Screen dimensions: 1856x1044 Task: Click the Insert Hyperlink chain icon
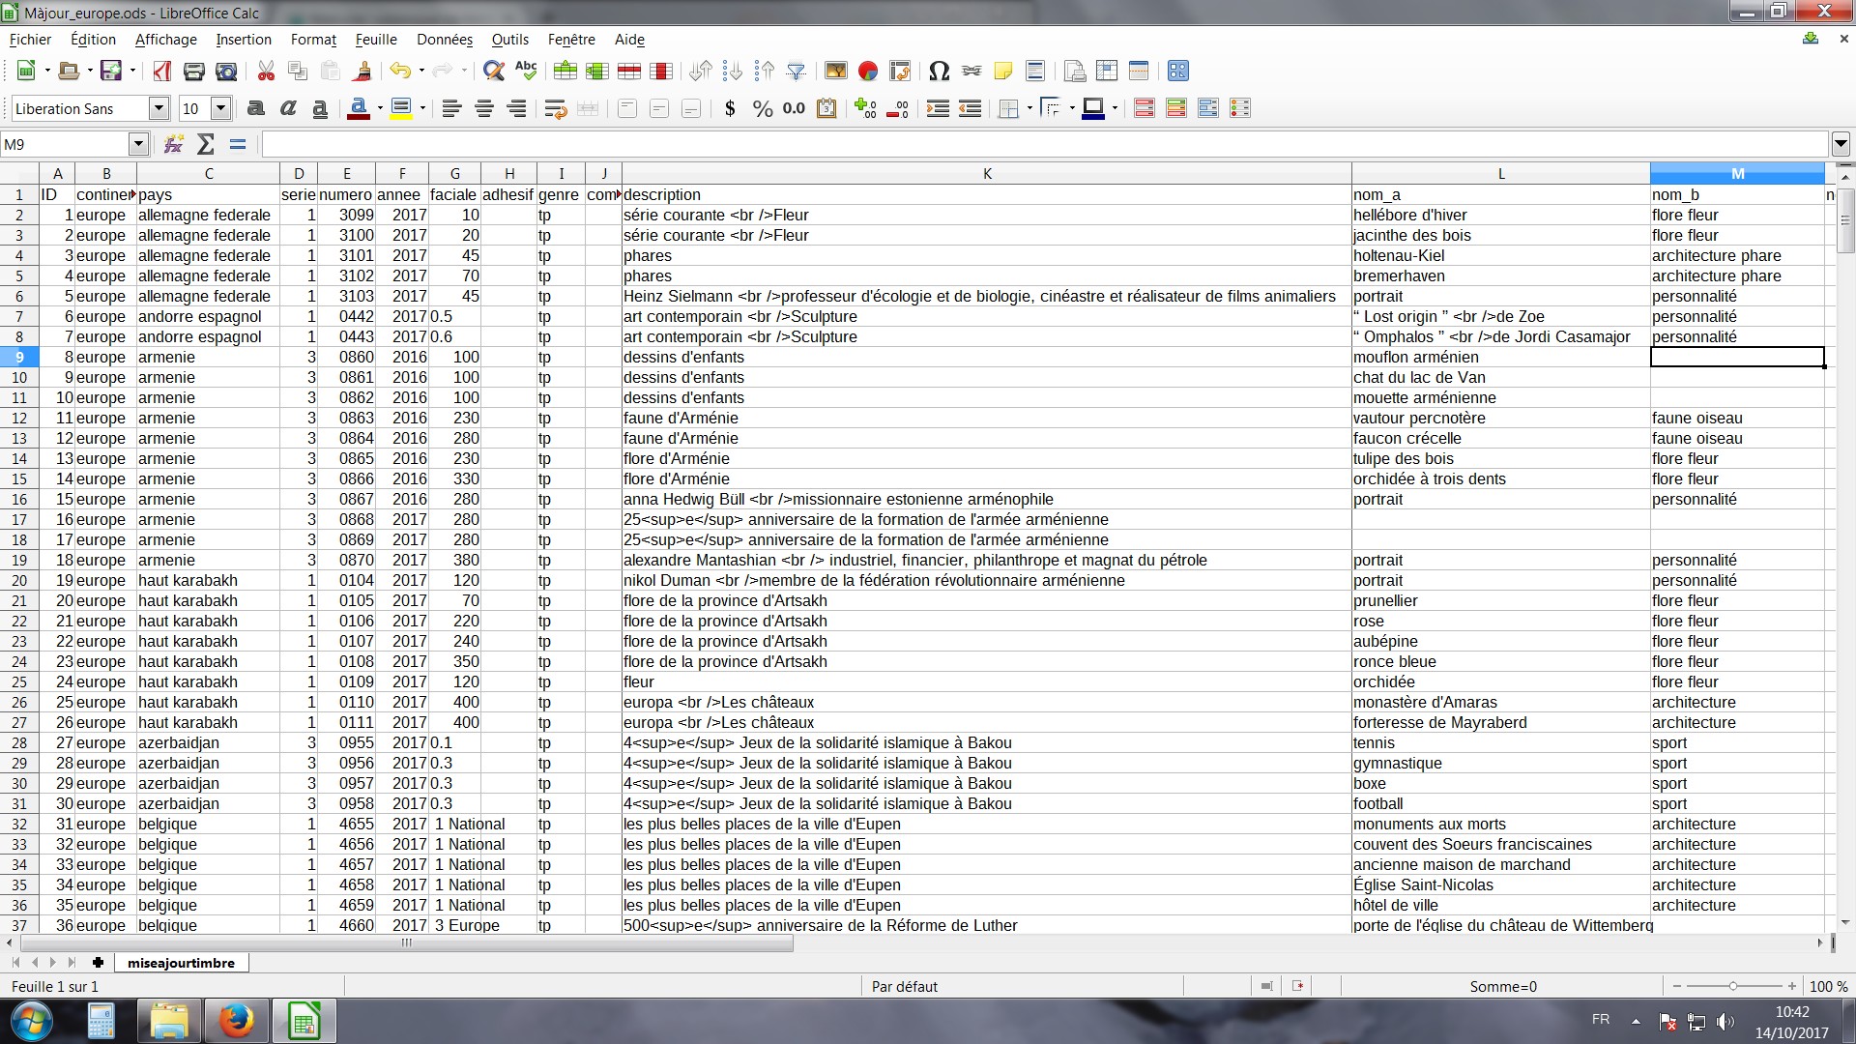(x=971, y=71)
